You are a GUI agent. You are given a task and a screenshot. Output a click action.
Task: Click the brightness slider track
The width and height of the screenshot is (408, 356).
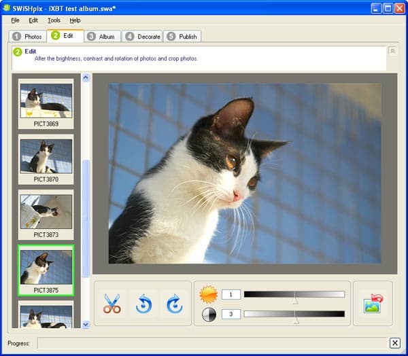pos(294,294)
